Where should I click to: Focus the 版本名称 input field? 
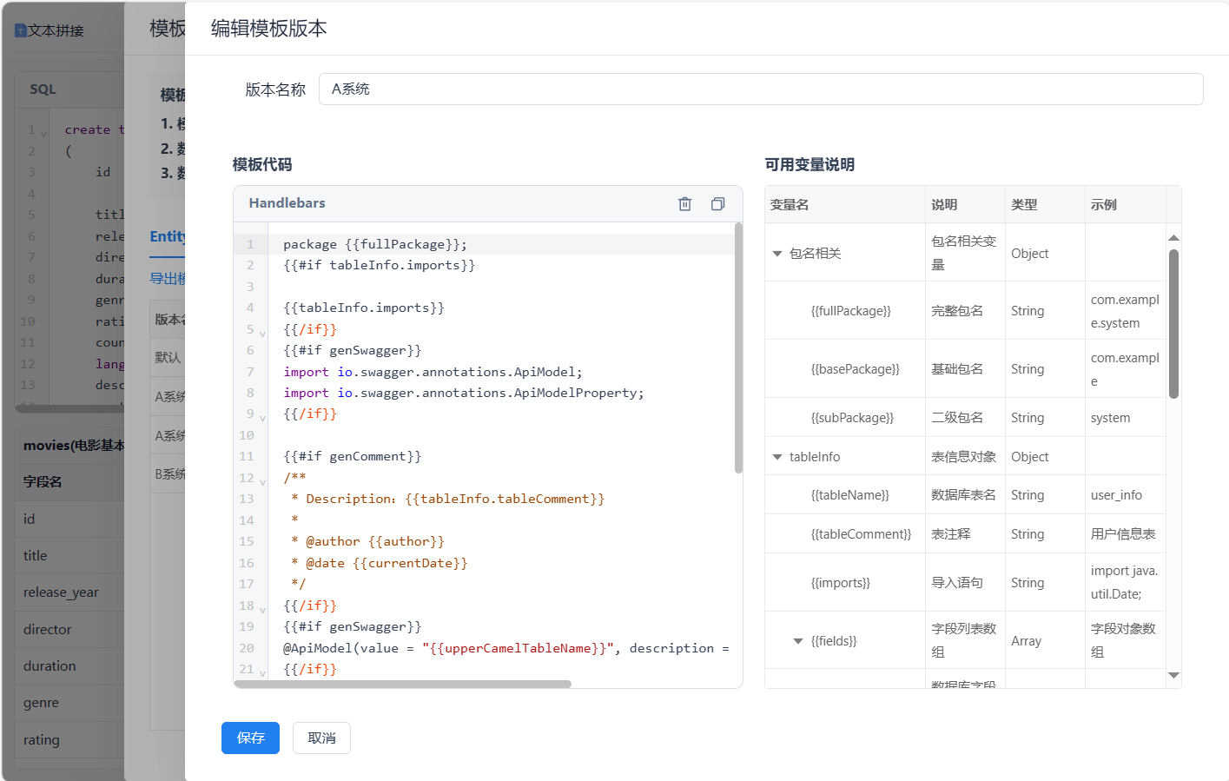tap(761, 89)
